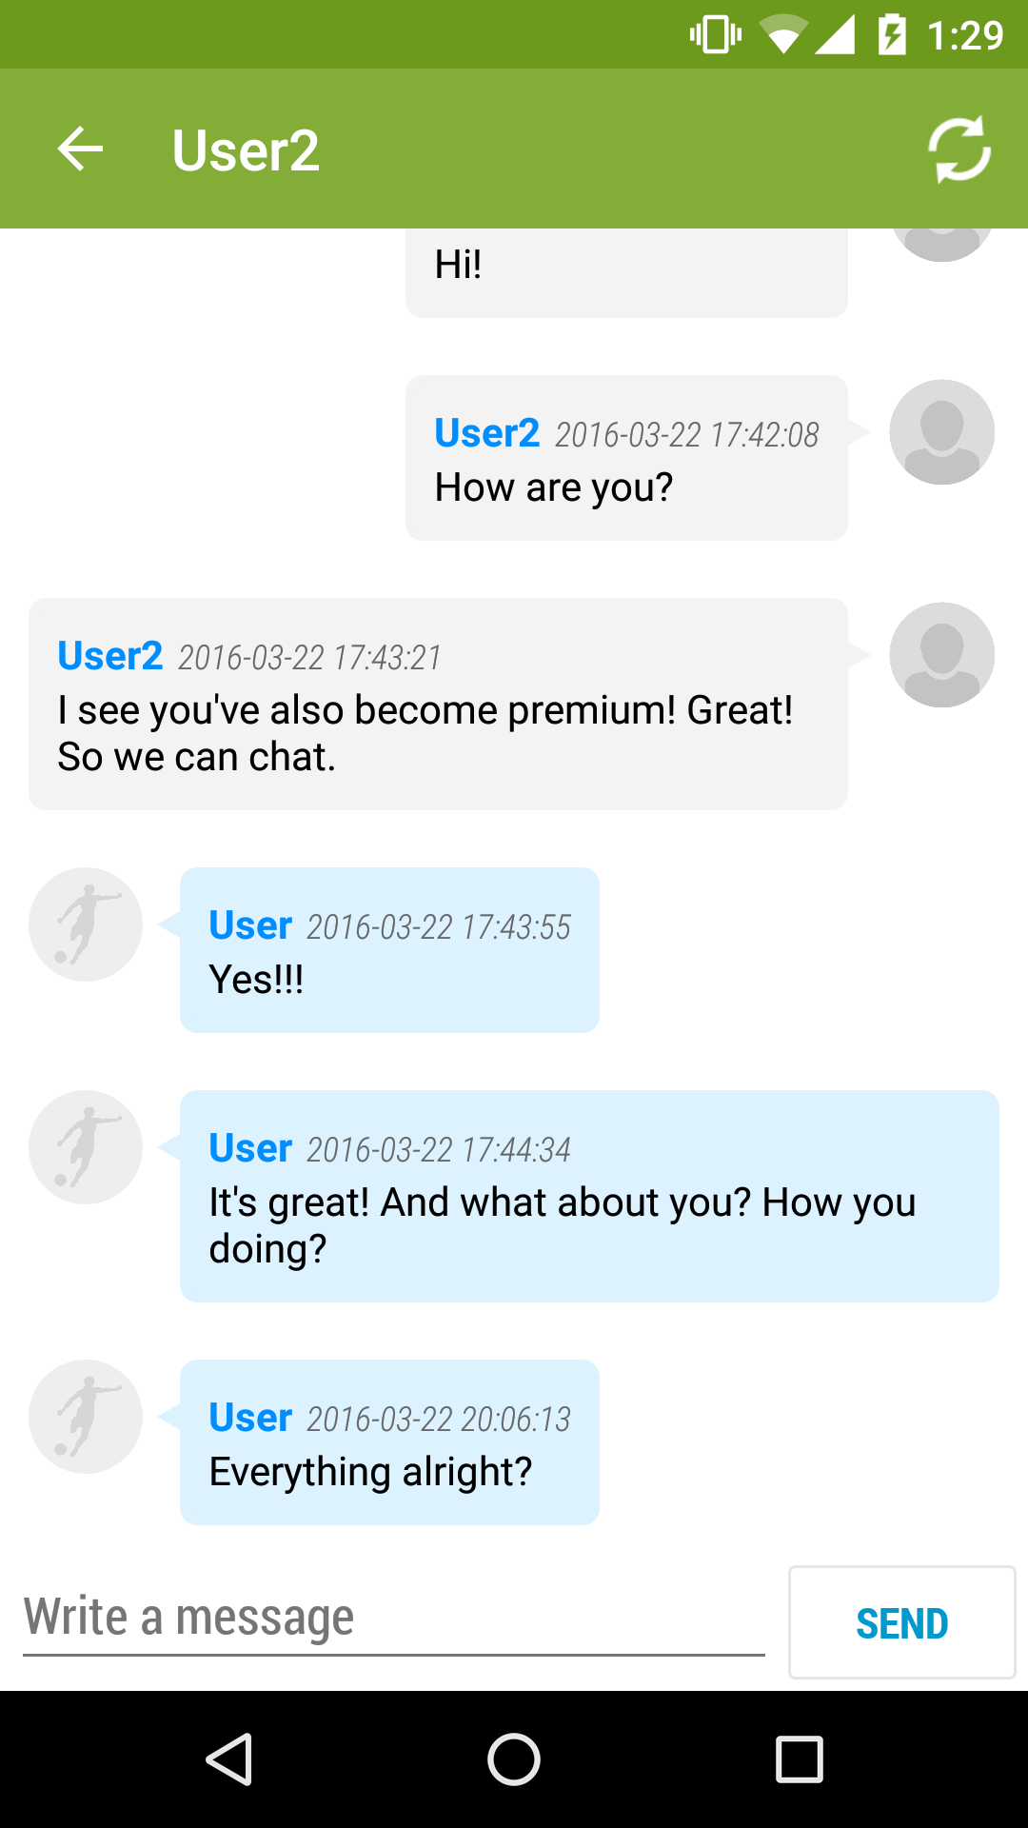Tap the back arrow in the header

click(80, 149)
